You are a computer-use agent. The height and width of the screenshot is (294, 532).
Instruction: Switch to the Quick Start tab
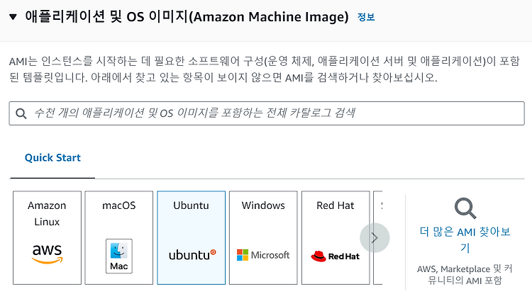[x=52, y=158]
